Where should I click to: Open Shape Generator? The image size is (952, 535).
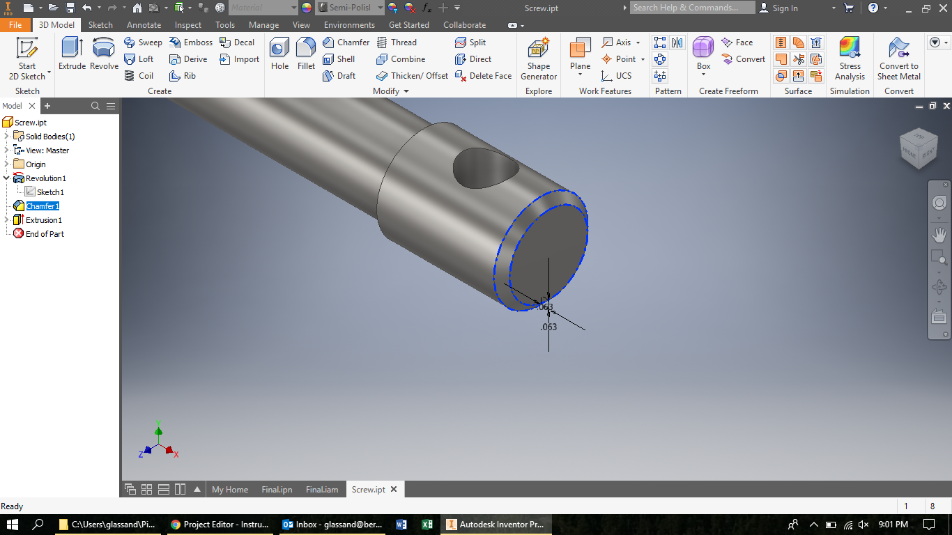point(539,59)
